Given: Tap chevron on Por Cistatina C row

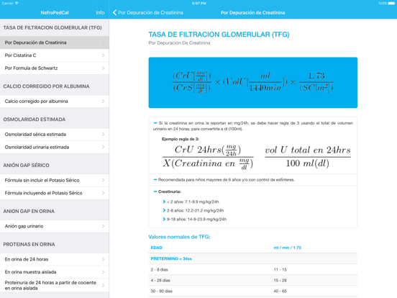Looking at the screenshot, I should [103, 55].
